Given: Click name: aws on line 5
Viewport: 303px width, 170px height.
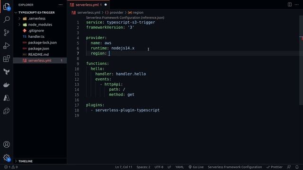Looking at the screenshot, I should click(x=101, y=43).
